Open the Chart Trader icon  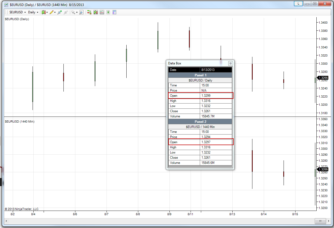(x=89, y=12)
